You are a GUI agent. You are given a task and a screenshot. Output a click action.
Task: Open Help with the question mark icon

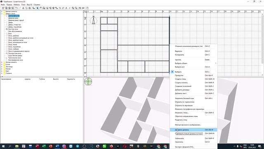tap(87, 8)
